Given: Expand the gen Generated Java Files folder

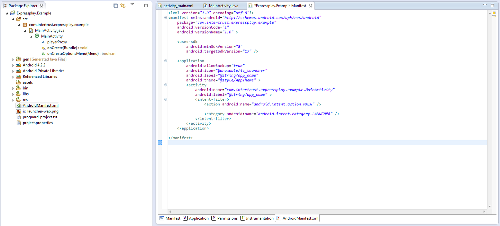Looking at the screenshot, I should [13, 59].
